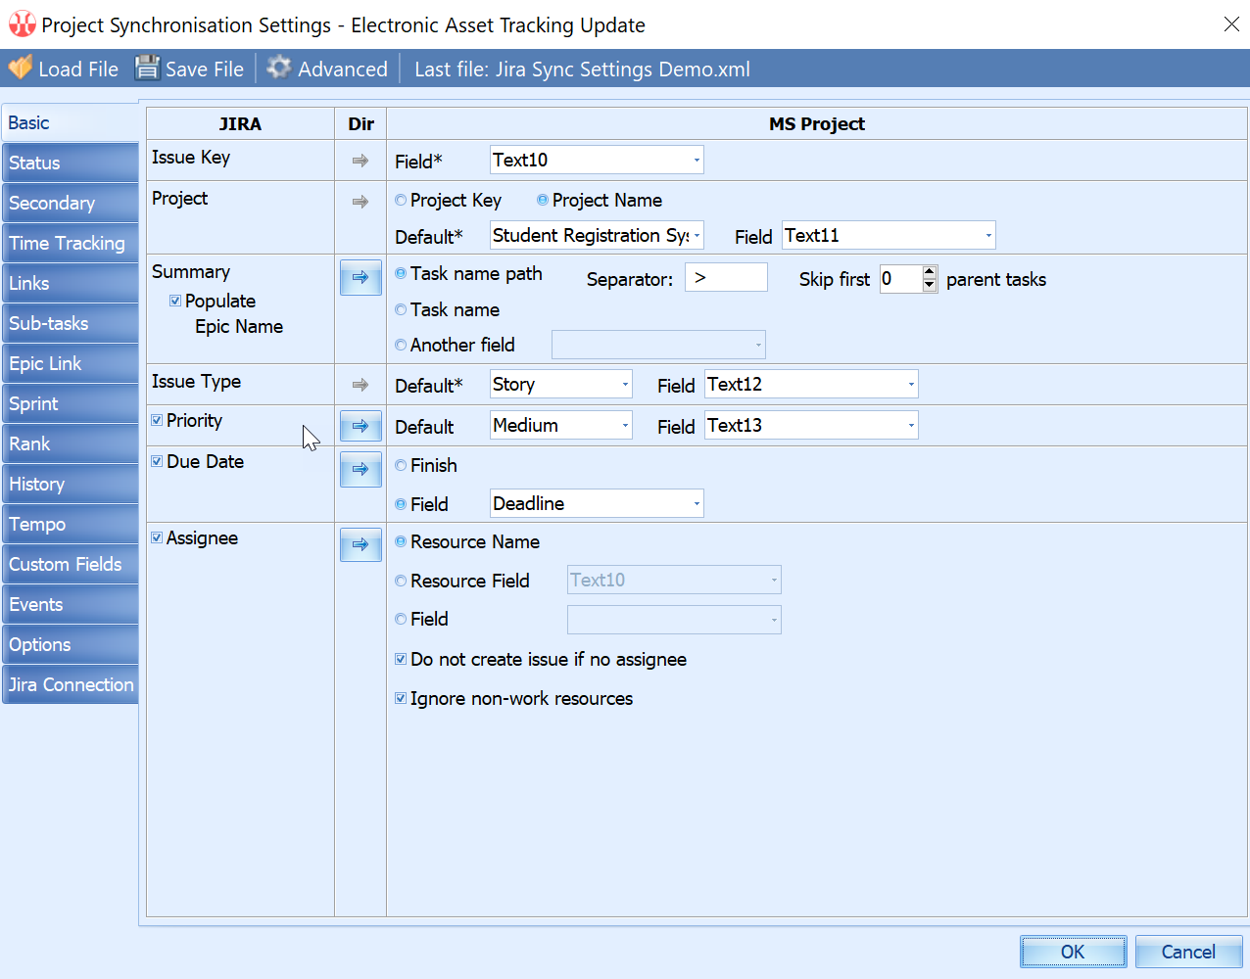Switch to the Sprint tab
Viewport: 1250px width, 979px height.
[x=70, y=403]
